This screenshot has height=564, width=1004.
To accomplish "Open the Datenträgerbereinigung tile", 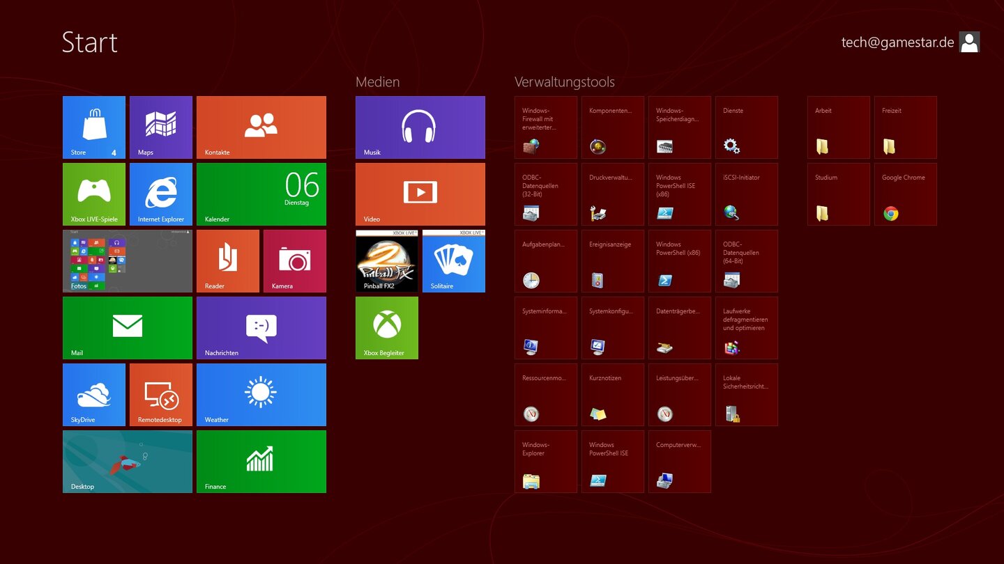I will tap(680, 328).
